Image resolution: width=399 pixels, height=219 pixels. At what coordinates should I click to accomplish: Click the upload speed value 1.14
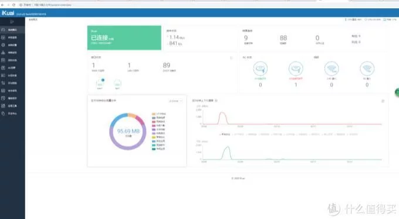[174, 37]
